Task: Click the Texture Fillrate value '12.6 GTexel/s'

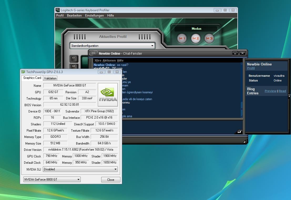Action: [104, 130]
